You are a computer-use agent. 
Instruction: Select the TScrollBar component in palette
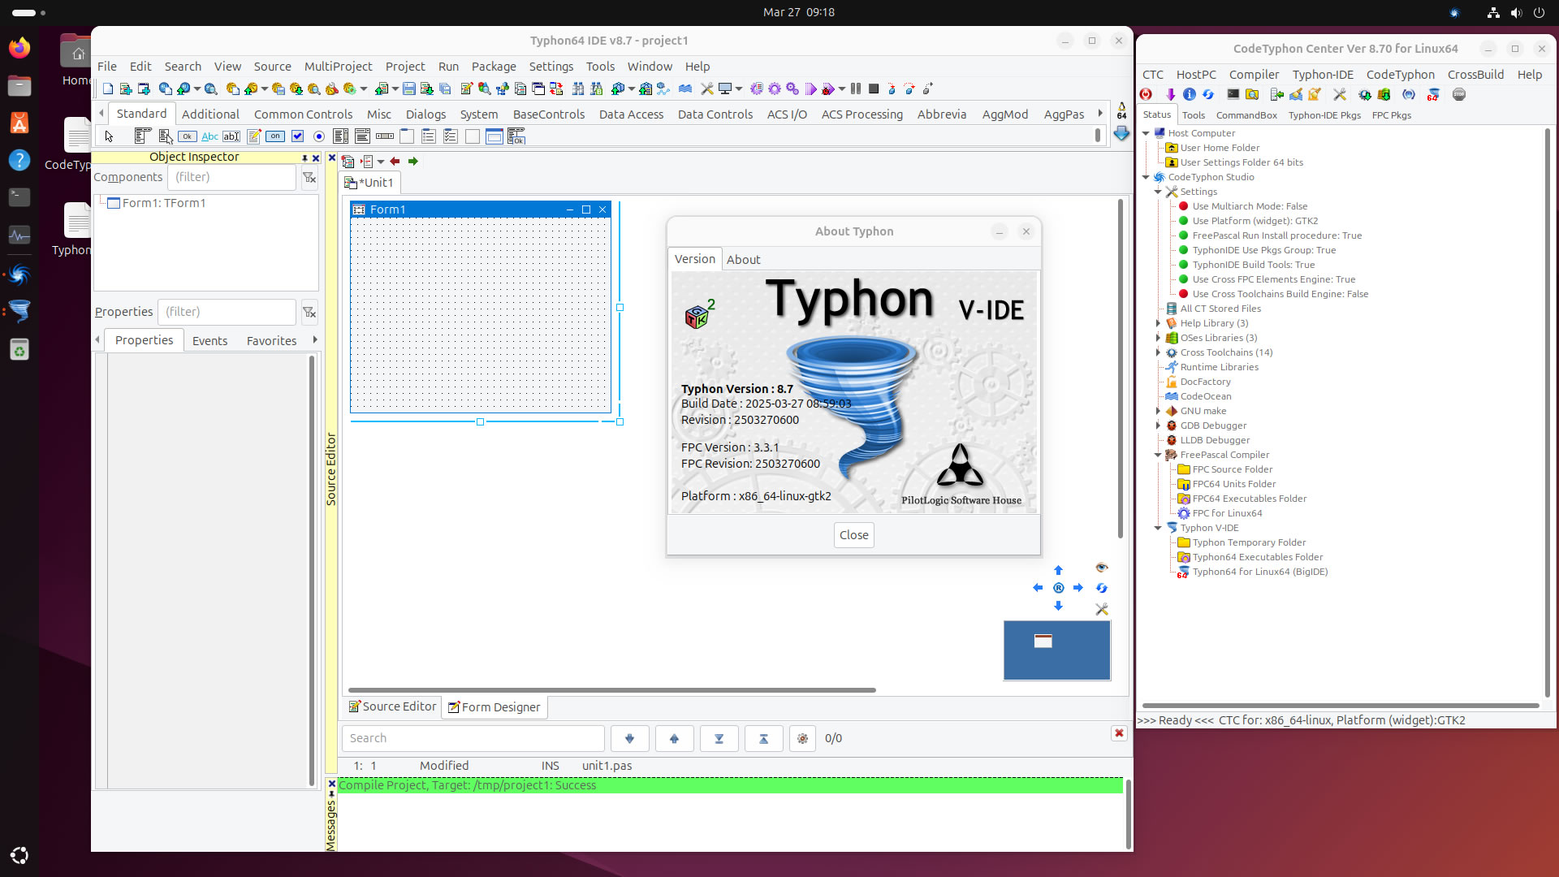pyautogui.click(x=385, y=136)
